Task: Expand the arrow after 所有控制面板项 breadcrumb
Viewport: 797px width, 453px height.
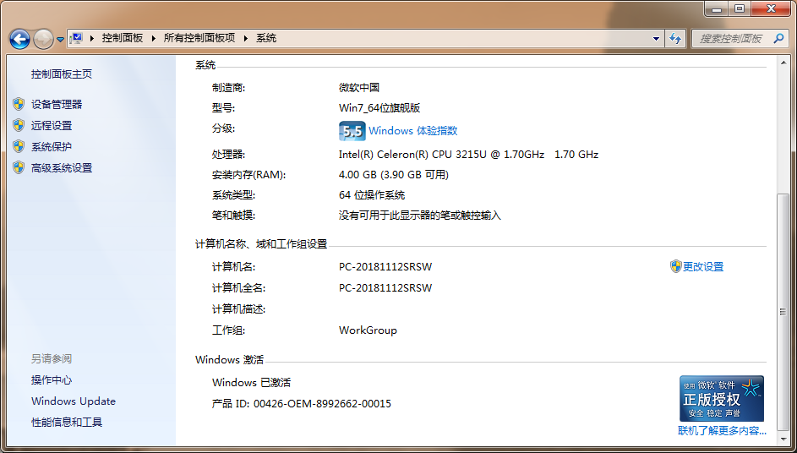Action: click(246, 38)
